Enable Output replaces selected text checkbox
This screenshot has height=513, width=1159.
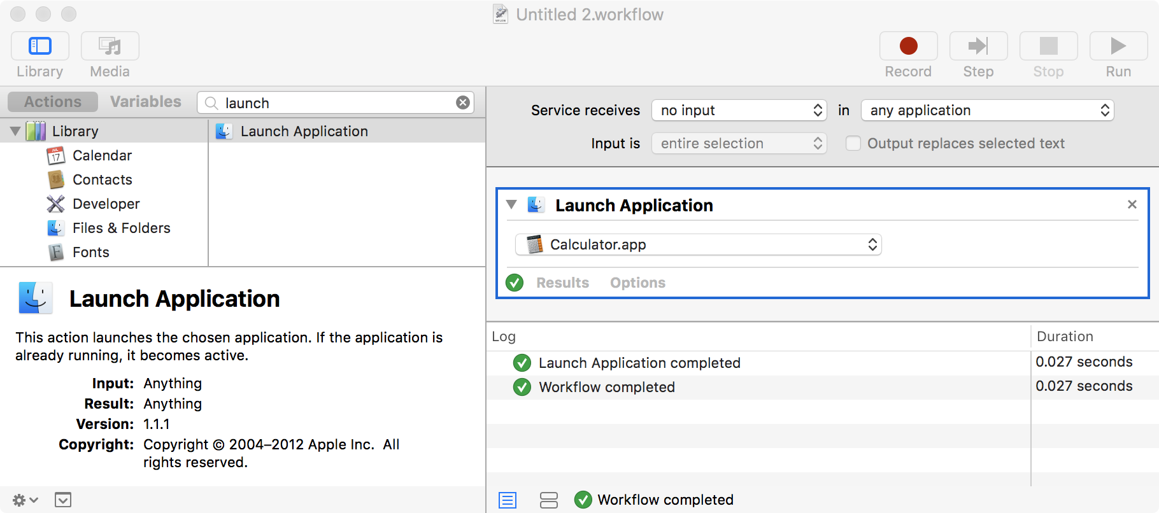pyautogui.click(x=853, y=143)
